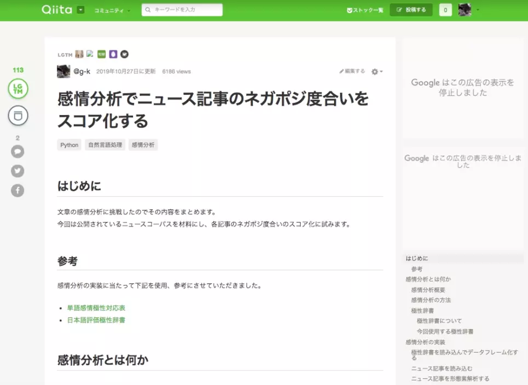Image resolution: width=528 pixels, height=385 pixels.
Task: Jump to comments via the speech bubble icon
Action: (x=18, y=152)
